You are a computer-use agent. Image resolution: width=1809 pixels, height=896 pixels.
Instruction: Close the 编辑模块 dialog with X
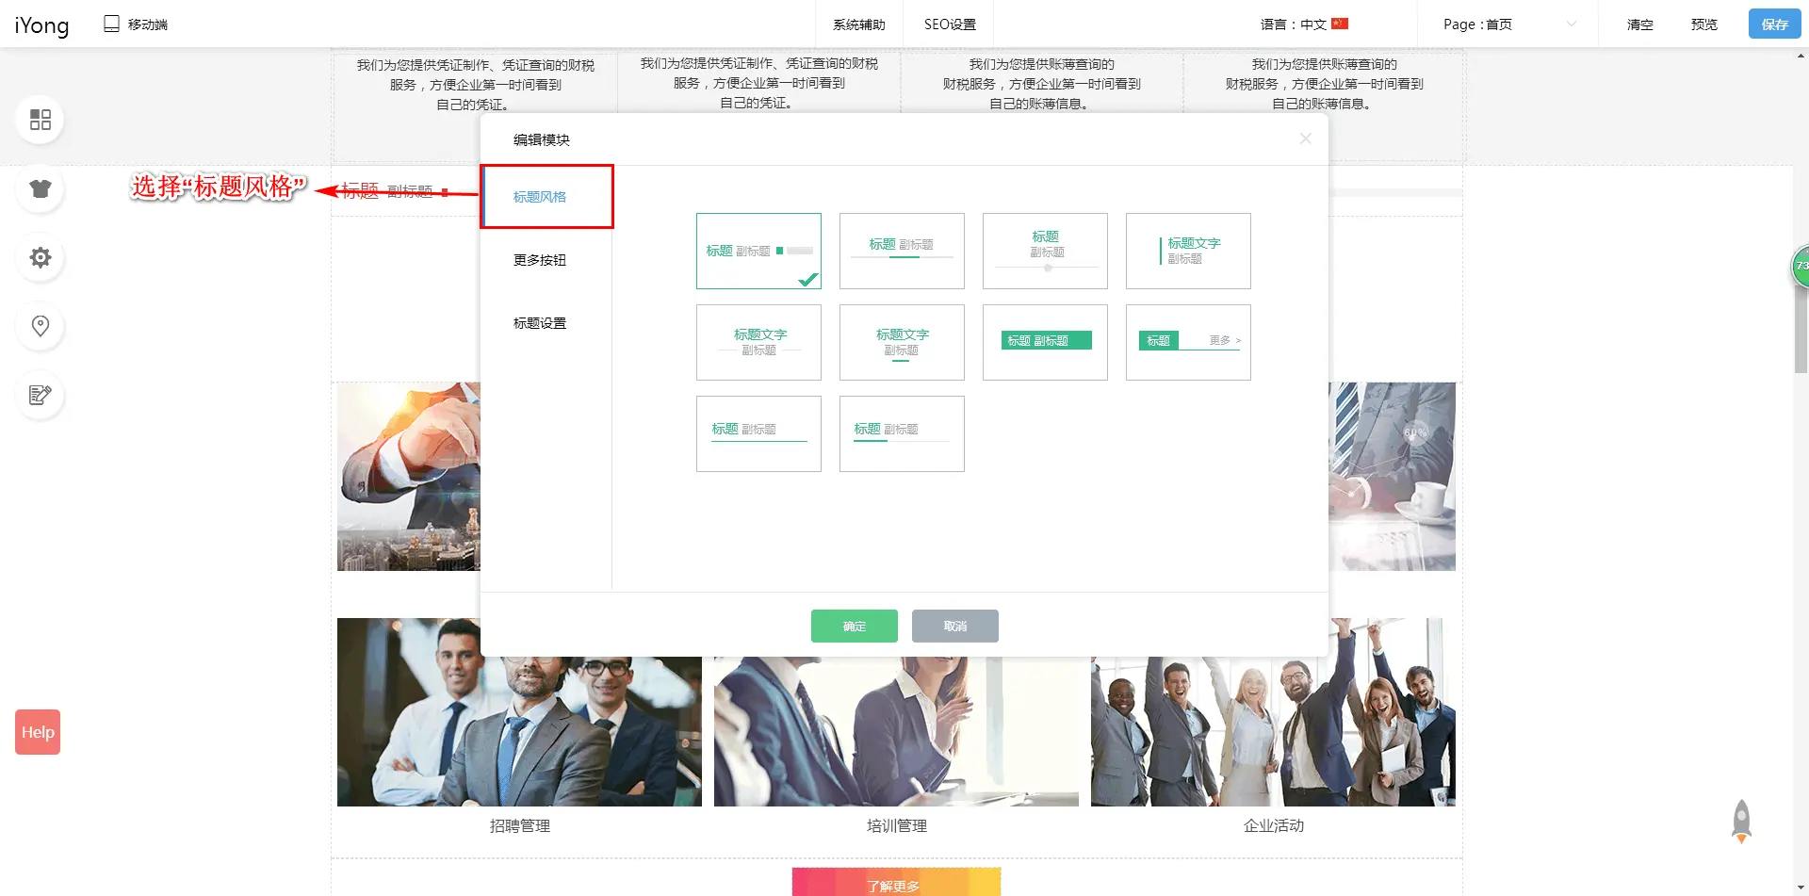1305,138
